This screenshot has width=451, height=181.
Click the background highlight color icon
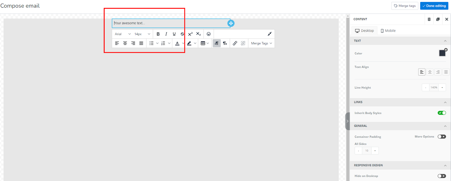189,43
